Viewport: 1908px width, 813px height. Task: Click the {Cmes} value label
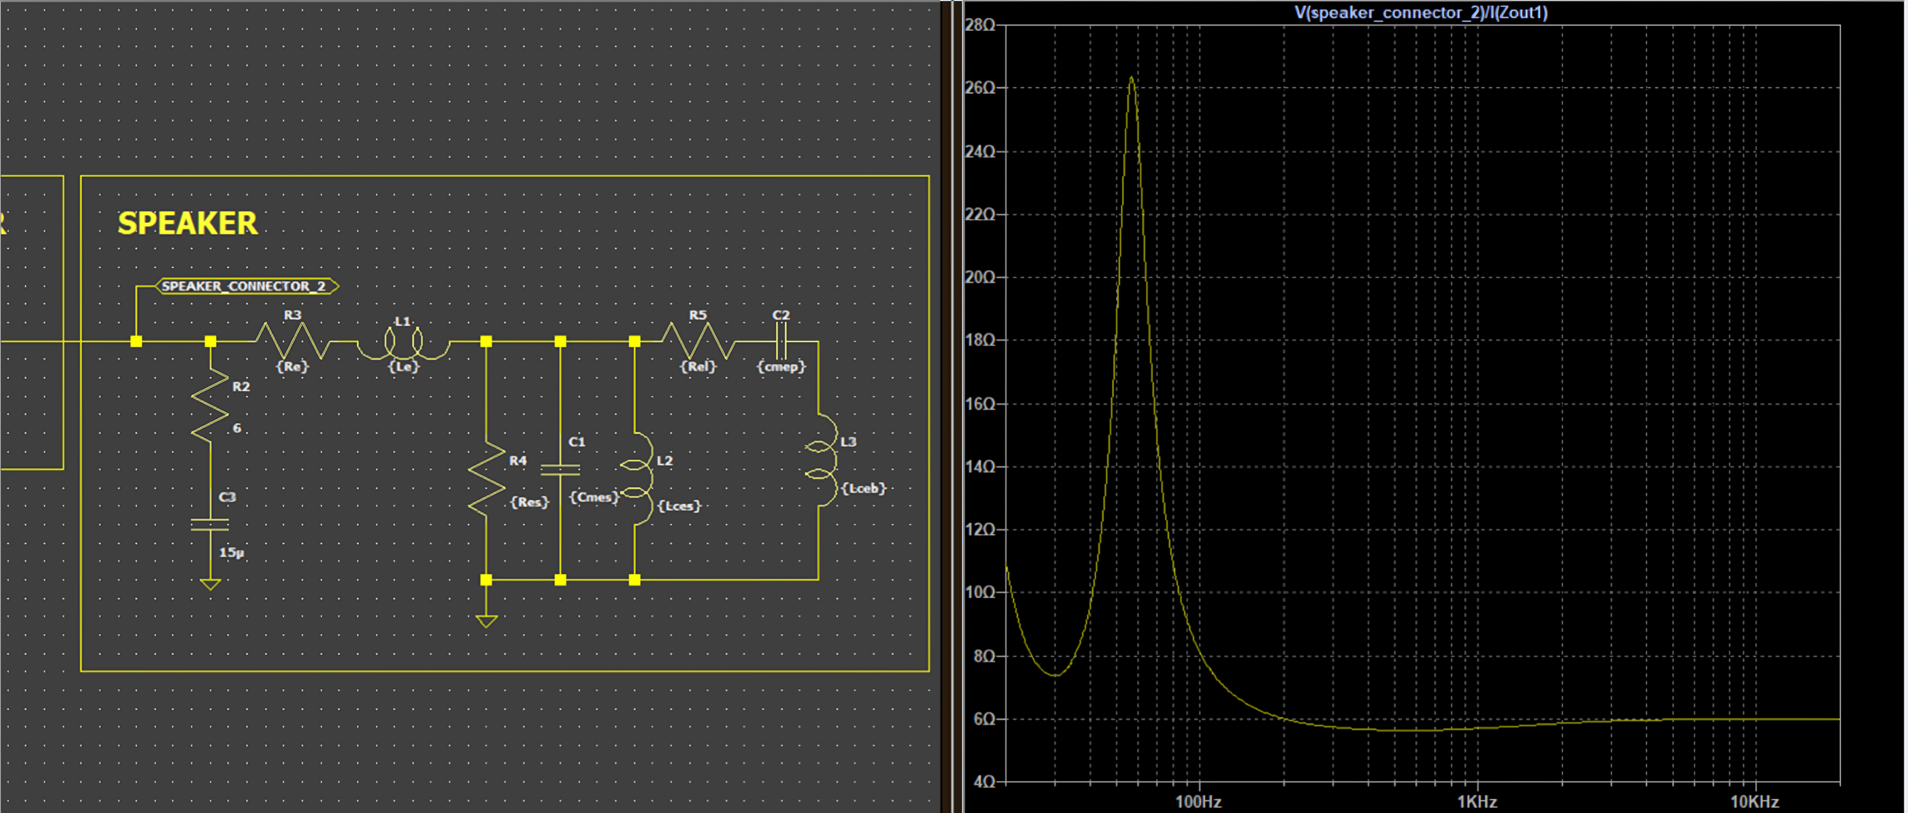(x=594, y=497)
